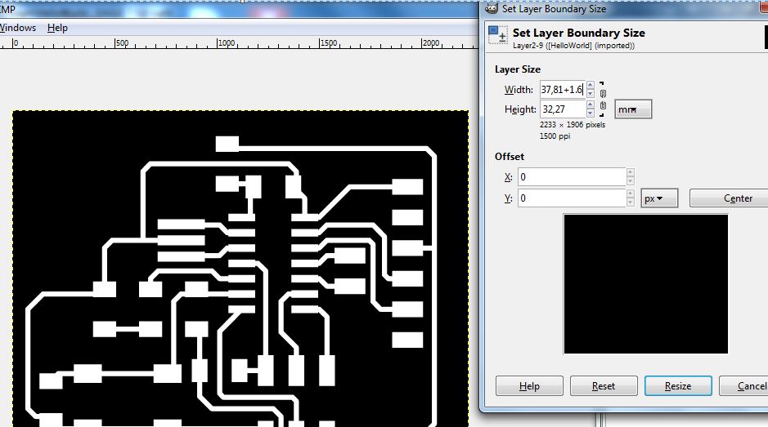Click the GIMP Wilber icon in dialog title
Viewport: 768px width, 427px height.
click(492, 8)
